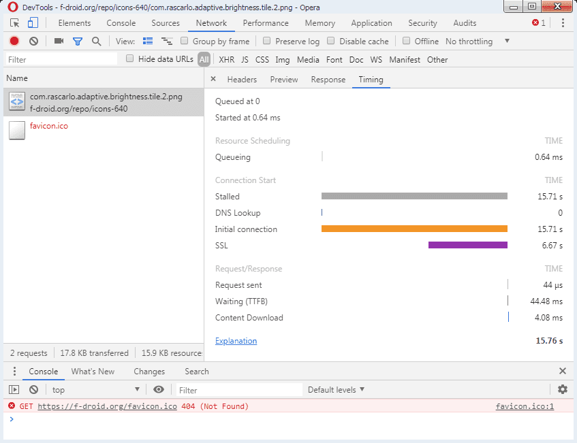This screenshot has height=443, width=577.
Task: Click the console prompt chevron
Action: point(12,419)
